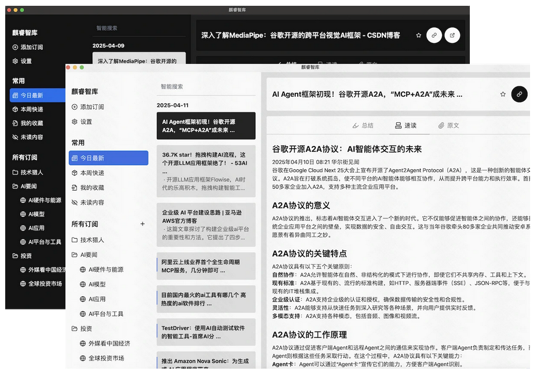
Task: Open the MediaPipe article card in dark window
Action: point(139,59)
